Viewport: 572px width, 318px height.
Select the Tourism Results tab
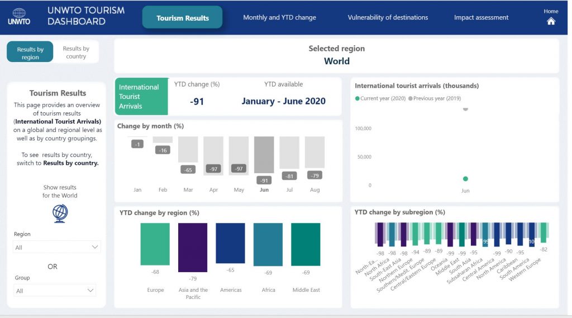[x=183, y=17]
